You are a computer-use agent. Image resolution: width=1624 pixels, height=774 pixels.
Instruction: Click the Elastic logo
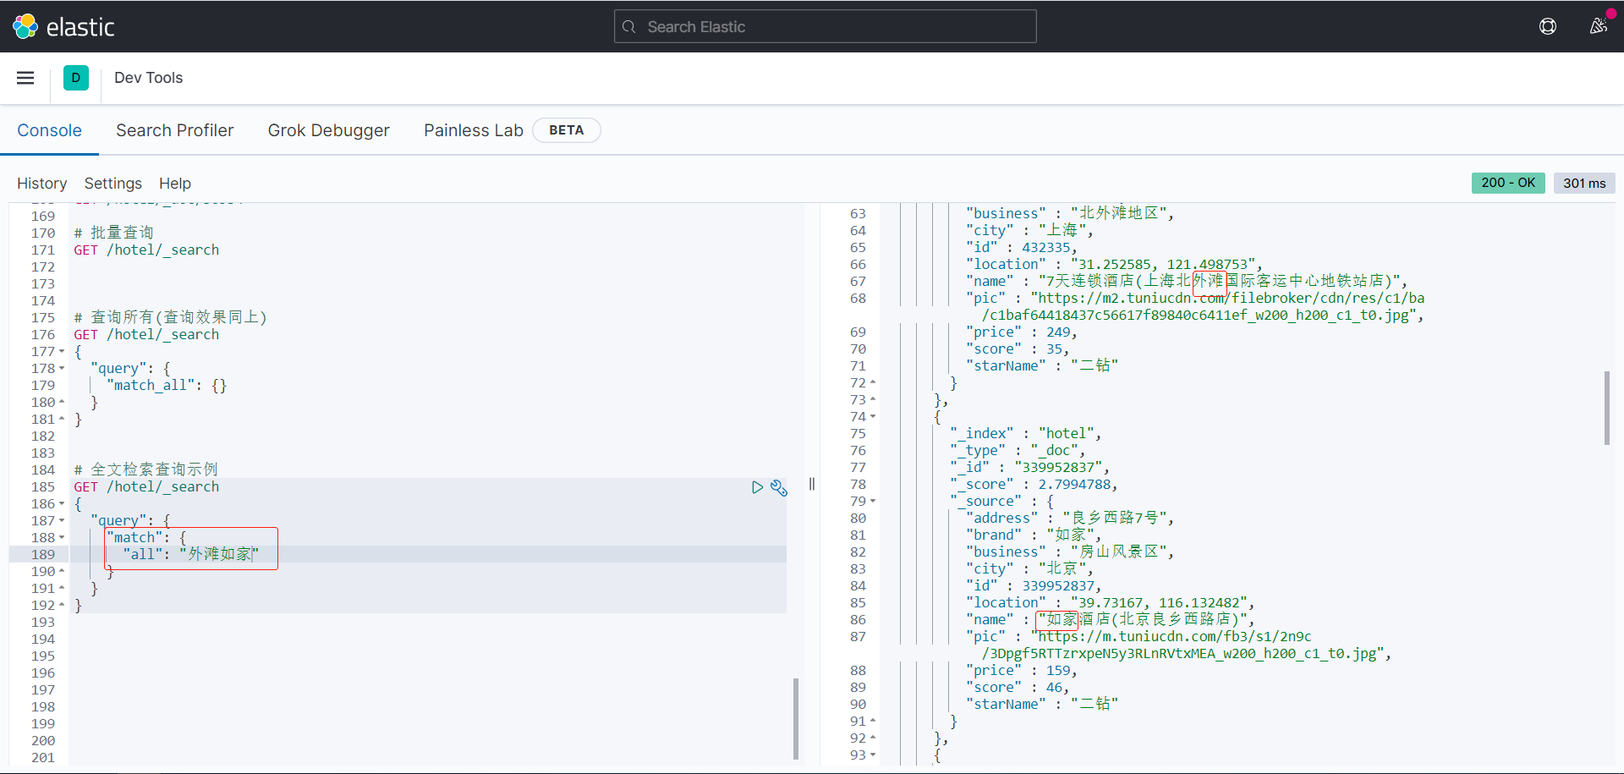(x=63, y=27)
